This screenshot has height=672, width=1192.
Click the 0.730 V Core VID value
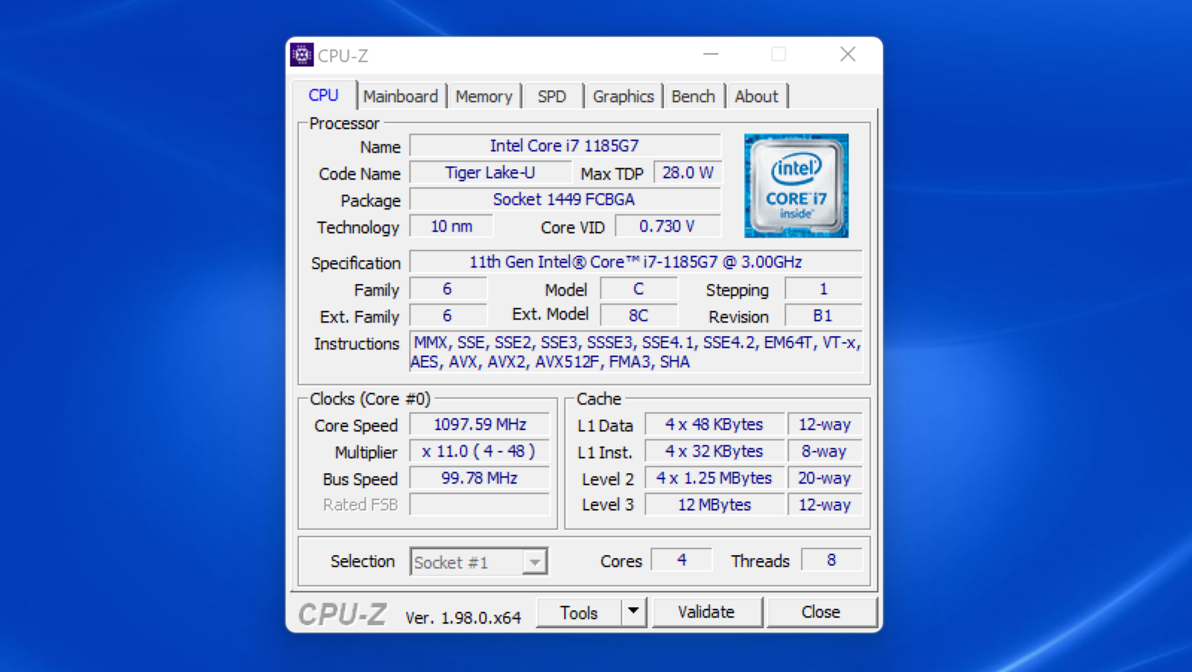pos(668,226)
